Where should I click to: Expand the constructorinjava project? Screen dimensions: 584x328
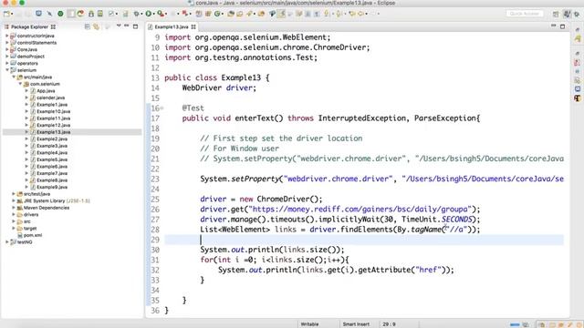(x=7, y=36)
